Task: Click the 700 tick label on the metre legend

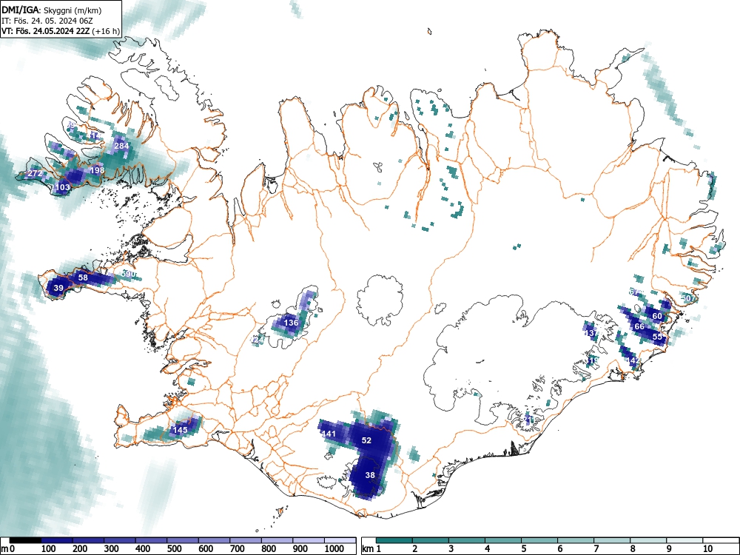Action: pos(238,549)
